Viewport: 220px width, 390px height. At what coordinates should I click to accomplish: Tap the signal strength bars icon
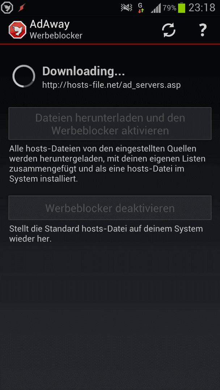pos(156,8)
